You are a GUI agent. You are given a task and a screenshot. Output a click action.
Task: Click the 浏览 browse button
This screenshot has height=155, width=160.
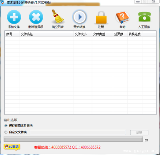point(139,133)
